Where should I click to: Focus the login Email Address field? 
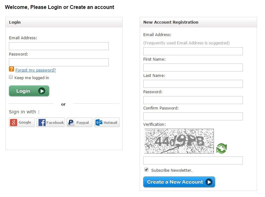59,46
